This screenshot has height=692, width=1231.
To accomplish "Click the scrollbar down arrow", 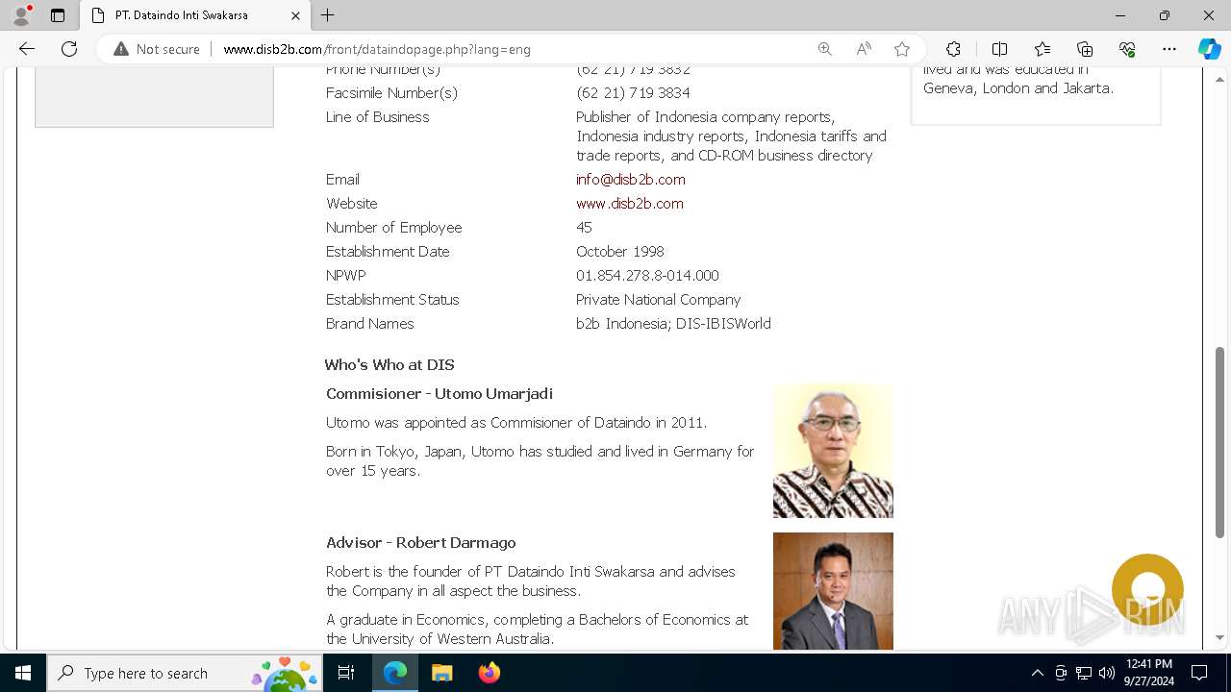I will 1220,638.
